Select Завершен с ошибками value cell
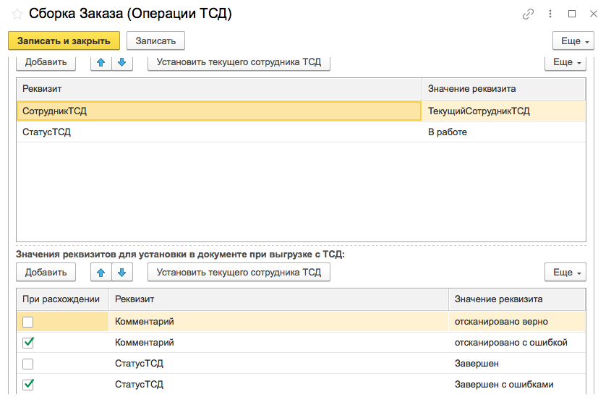Screen dimensions: 598x402 [x=517, y=384]
